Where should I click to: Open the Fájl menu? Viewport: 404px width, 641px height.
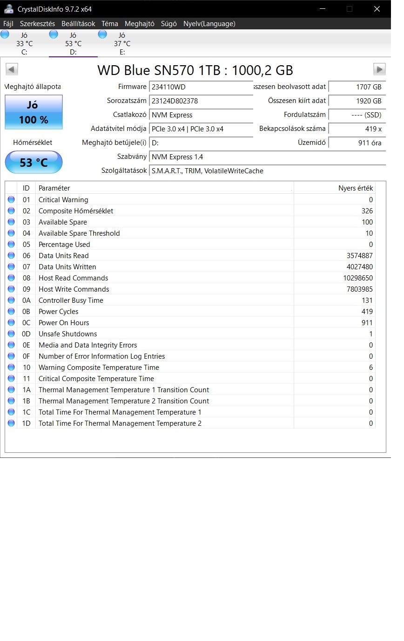coord(8,23)
